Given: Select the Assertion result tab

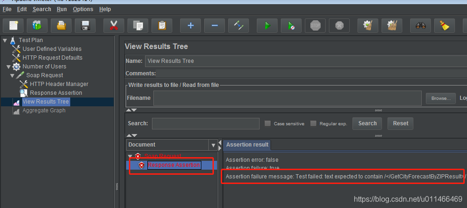Looking at the screenshot, I should (247, 145).
